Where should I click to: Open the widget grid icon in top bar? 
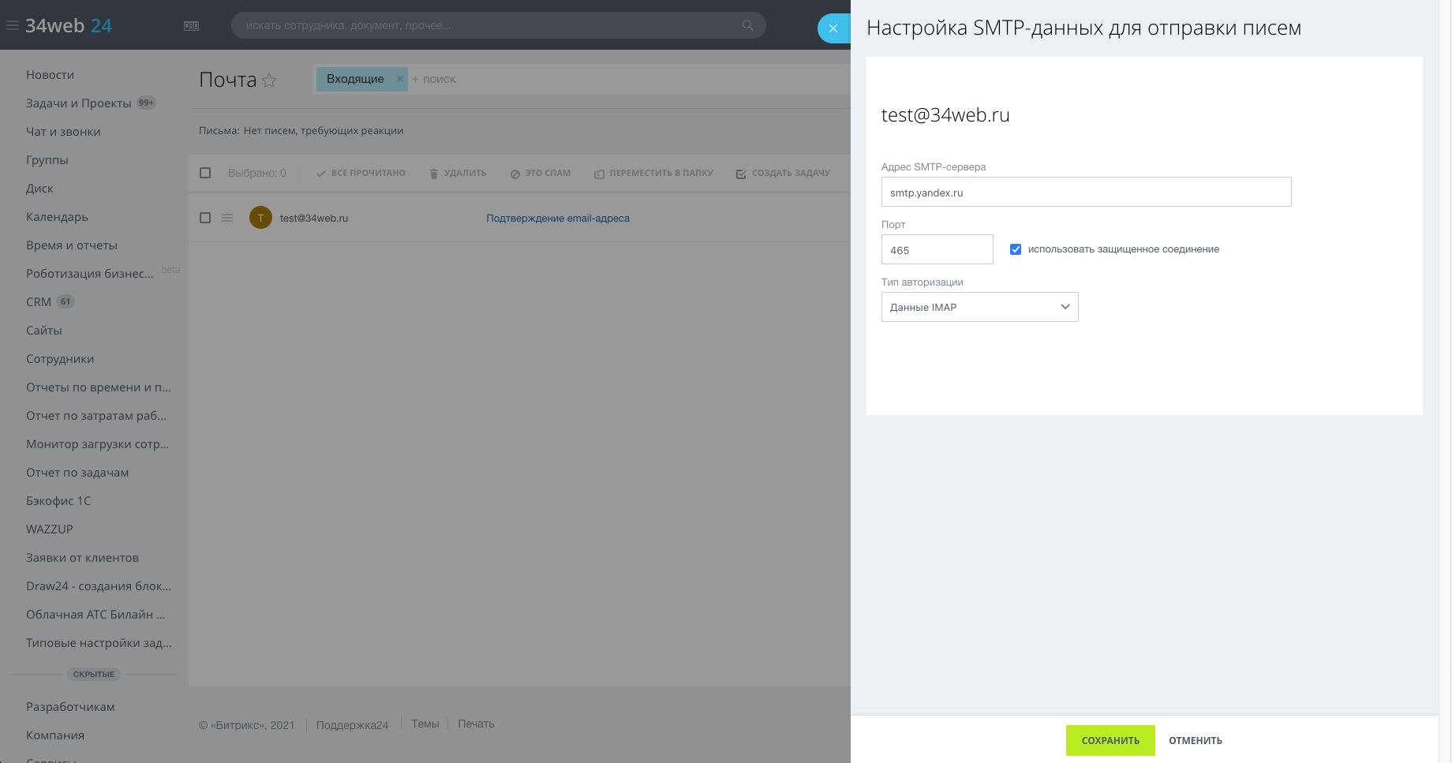click(x=191, y=26)
